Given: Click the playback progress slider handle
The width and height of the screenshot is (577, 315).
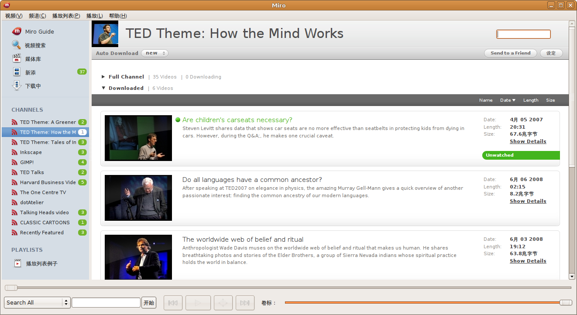Looking at the screenshot, I should pyautogui.click(x=11, y=288).
